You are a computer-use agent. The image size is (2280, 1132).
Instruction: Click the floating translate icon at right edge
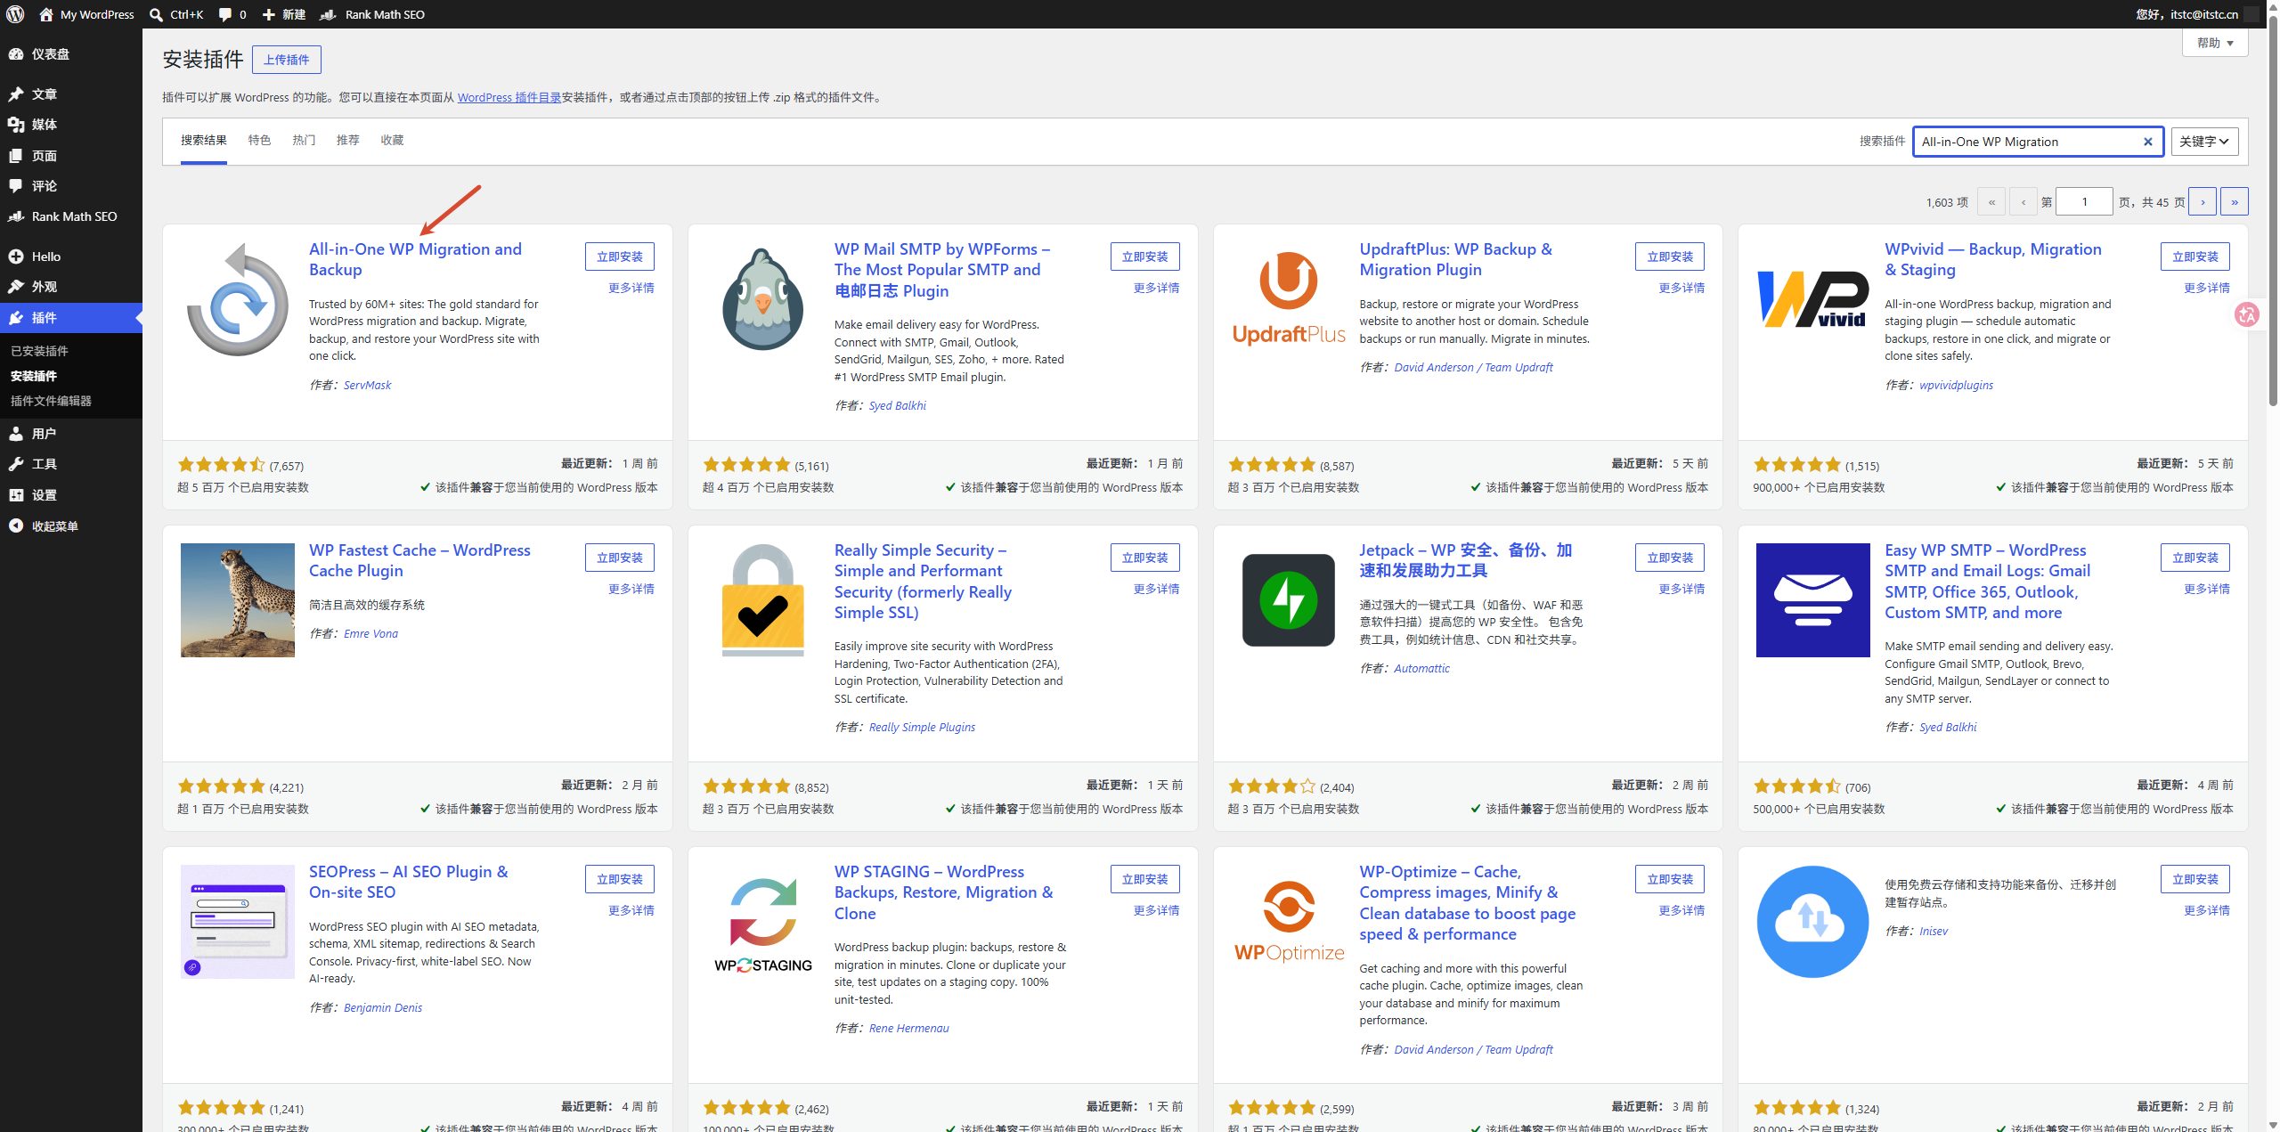(x=2246, y=314)
